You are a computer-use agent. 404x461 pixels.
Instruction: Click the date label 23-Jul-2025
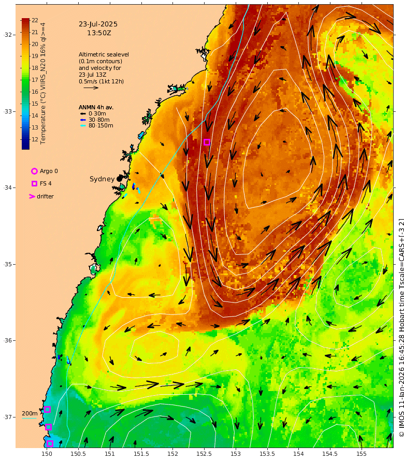[98, 24]
